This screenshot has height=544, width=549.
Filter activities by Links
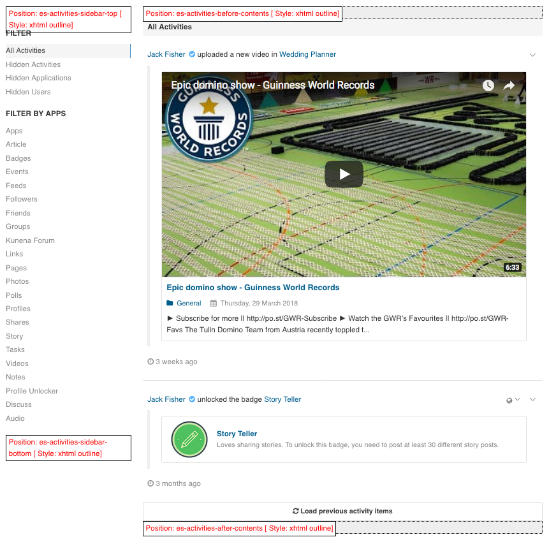pyautogui.click(x=15, y=254)
